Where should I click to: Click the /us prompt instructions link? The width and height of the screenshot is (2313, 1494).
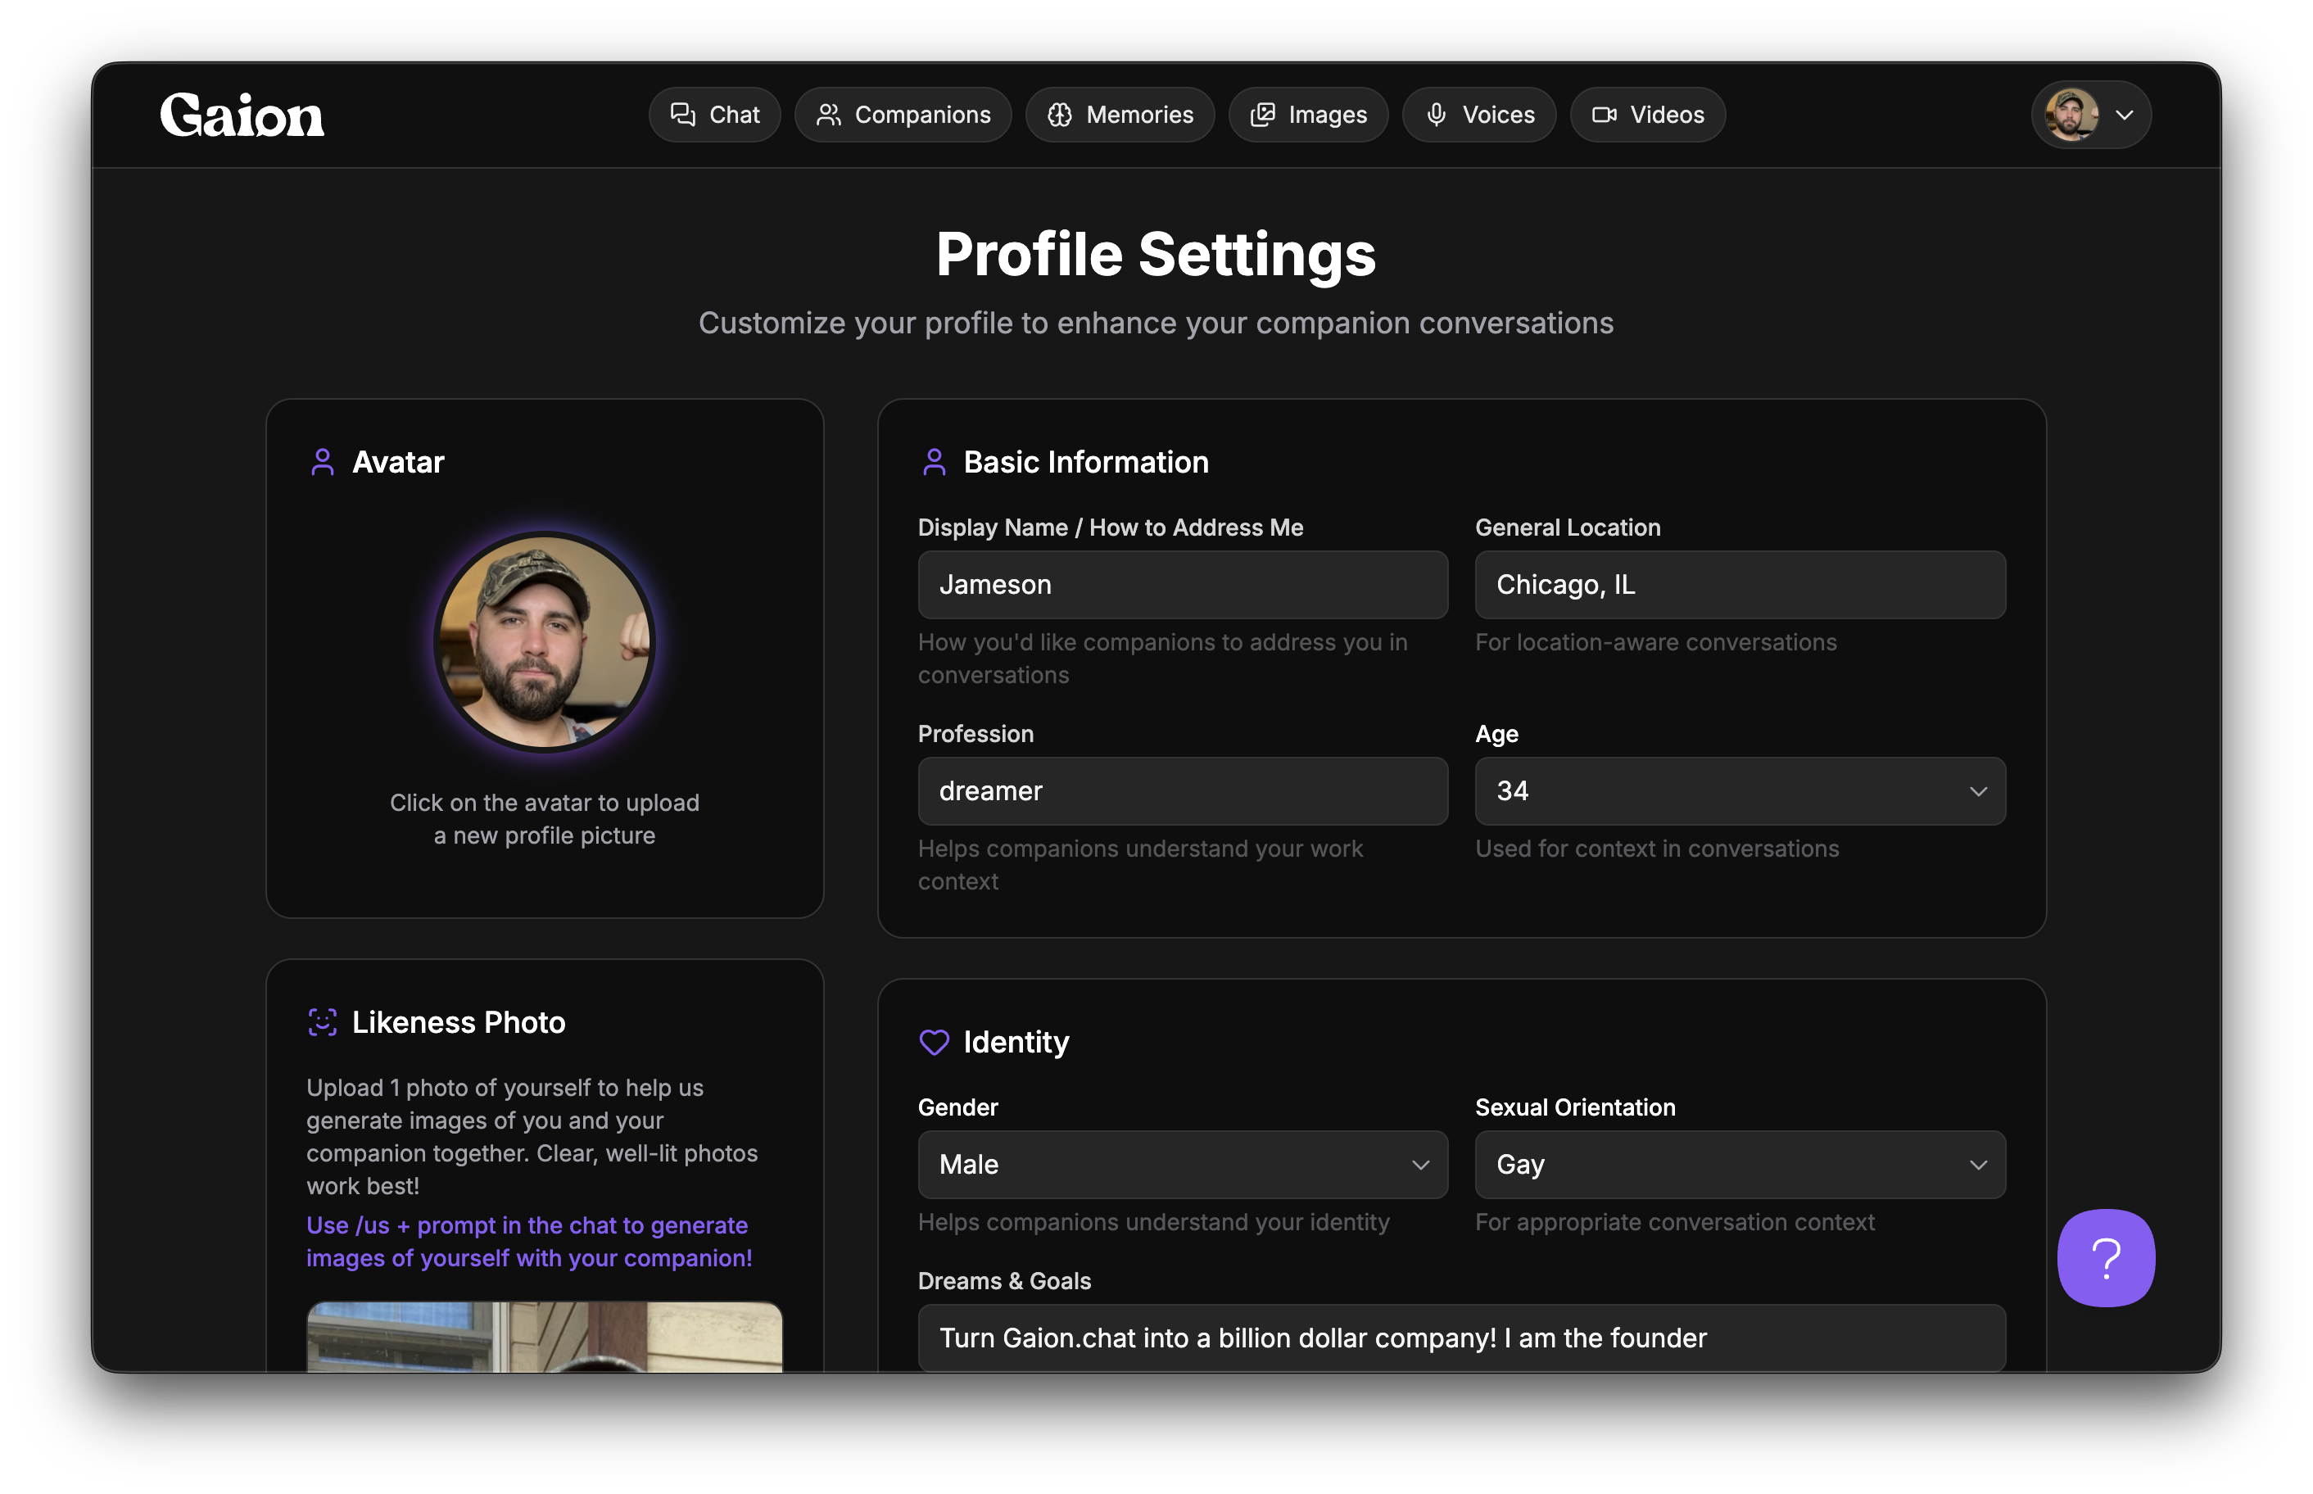coord(530,1241)
